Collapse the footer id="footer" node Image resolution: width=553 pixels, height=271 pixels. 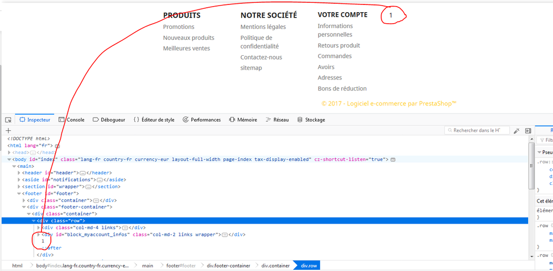[19, 194]
